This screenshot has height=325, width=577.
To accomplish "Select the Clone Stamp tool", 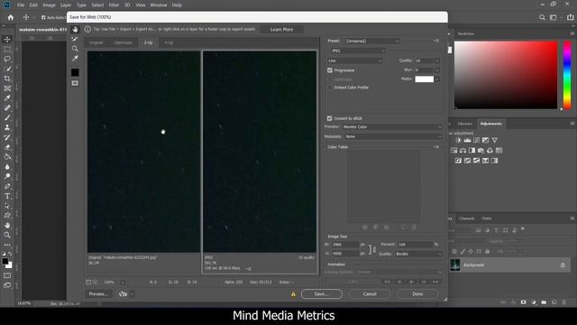I will click(7, 127).
